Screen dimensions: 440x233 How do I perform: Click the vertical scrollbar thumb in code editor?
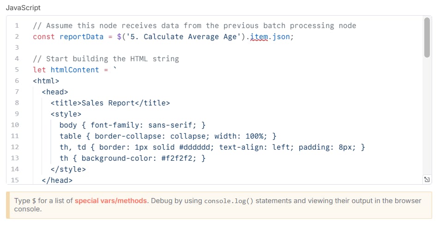[427, 37]
